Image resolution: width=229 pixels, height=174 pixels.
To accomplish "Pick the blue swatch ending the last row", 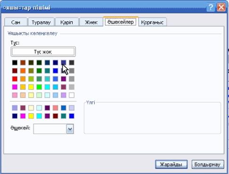I will coord(72,116).
